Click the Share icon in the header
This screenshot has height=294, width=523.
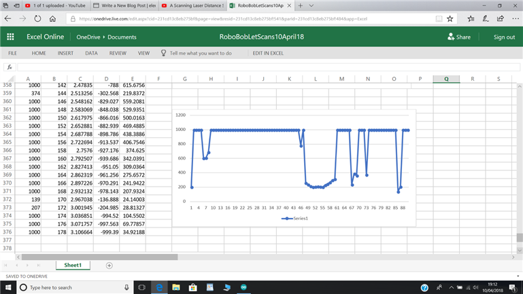(451, 37)
